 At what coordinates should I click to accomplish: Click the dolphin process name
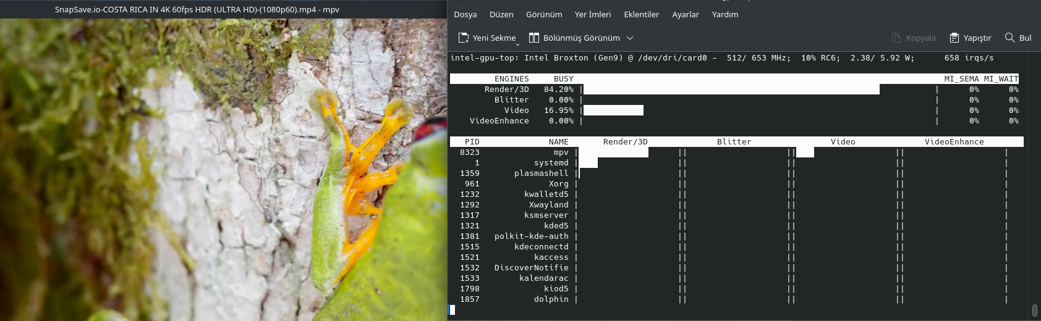551,299
